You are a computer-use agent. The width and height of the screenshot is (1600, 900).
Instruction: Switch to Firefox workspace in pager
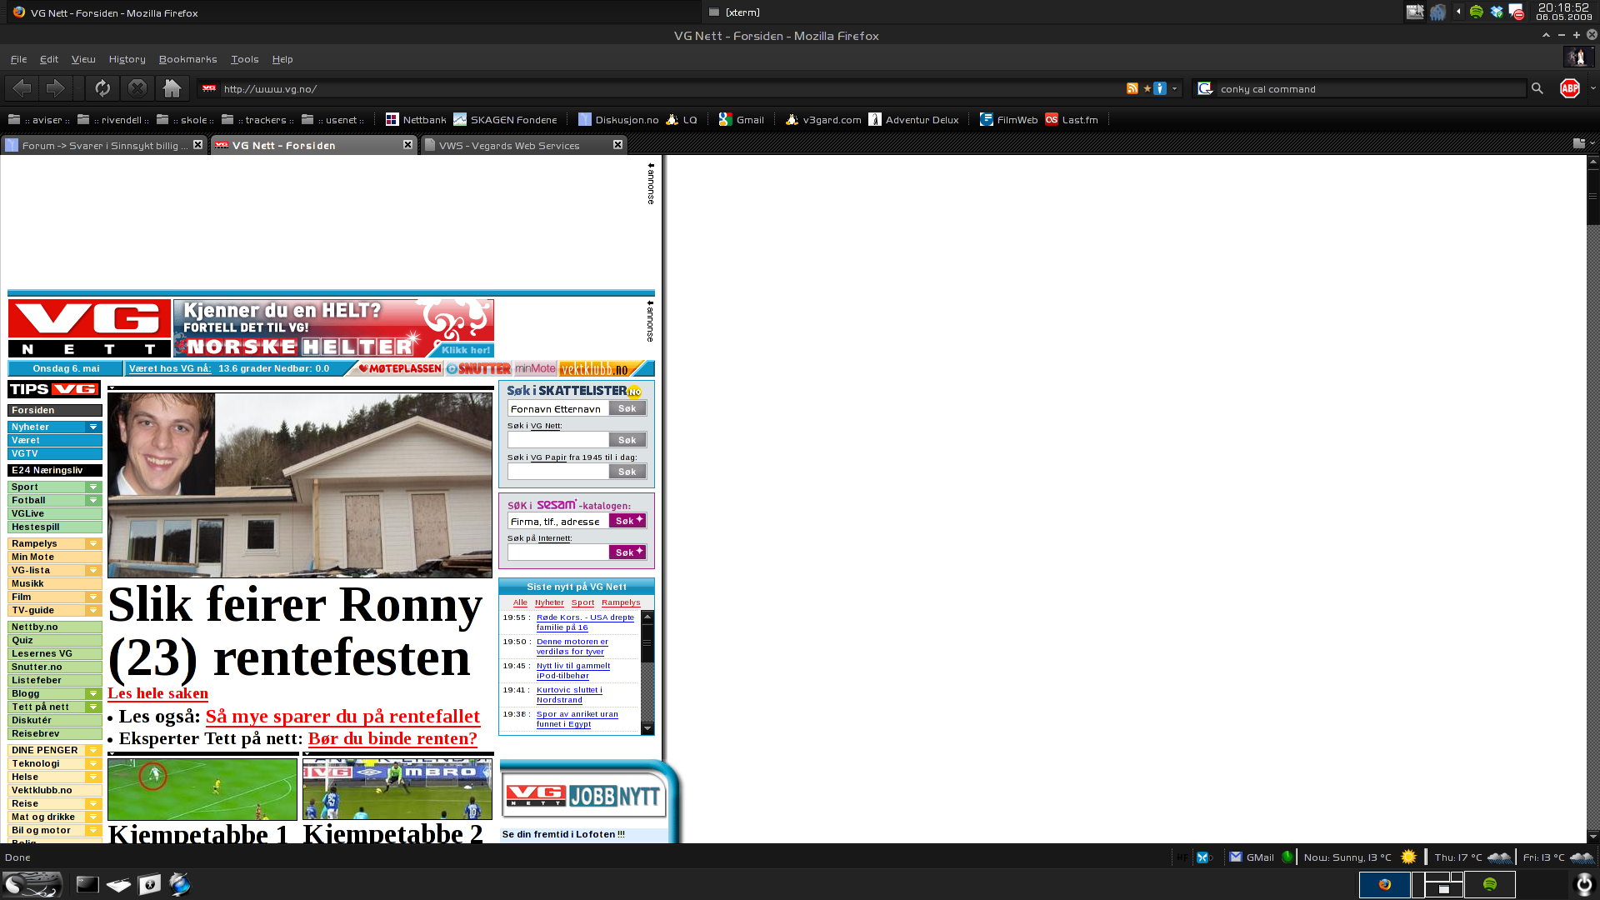click(1384, 884)
